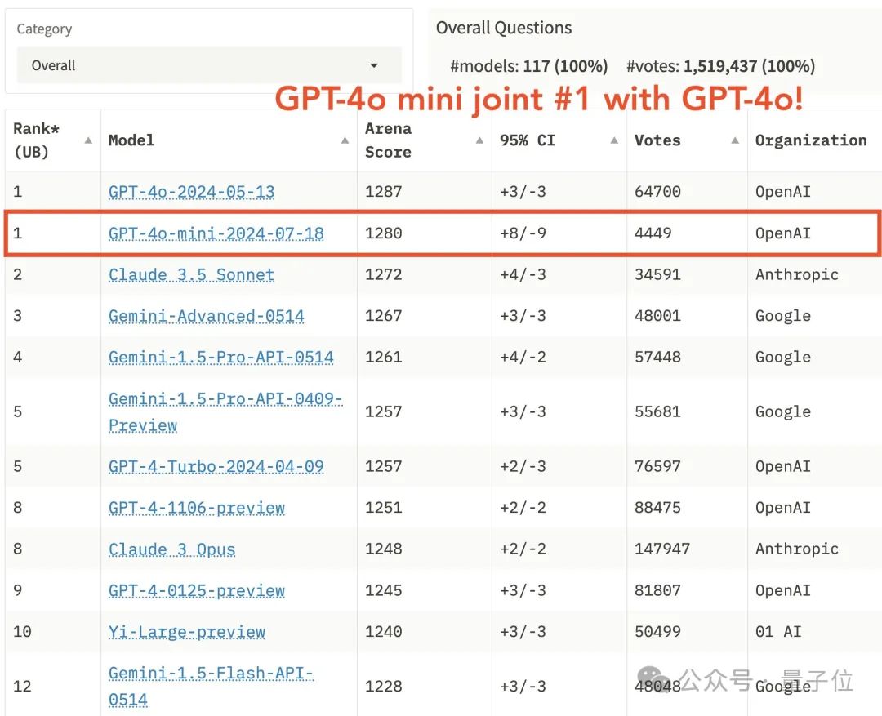Sort the Rank (UB) column
The width and height of the screenshot is (882, 716).
pos(87,140)
